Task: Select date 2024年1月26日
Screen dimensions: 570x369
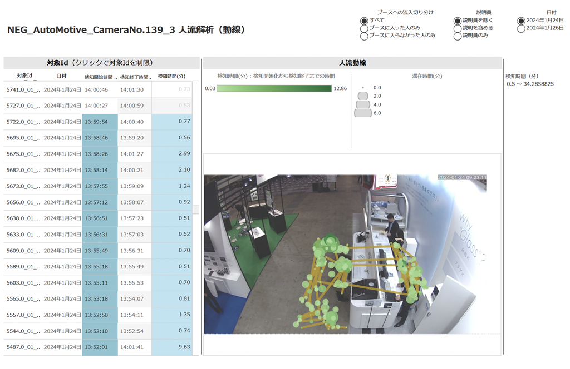Action: coord(522,28)
